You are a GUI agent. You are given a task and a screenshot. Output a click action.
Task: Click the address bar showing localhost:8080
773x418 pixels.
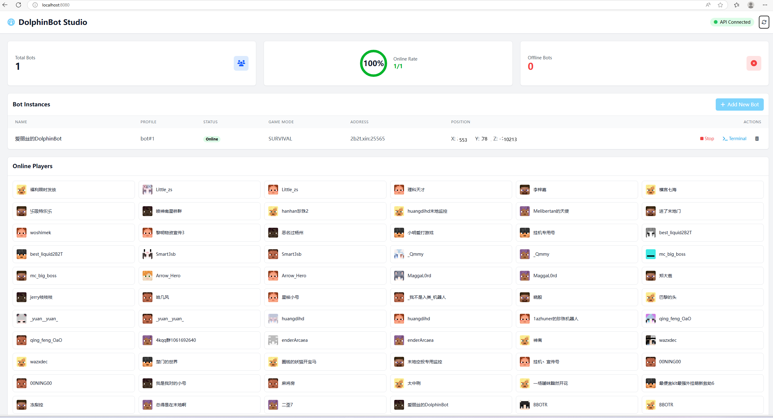point(55,5)
